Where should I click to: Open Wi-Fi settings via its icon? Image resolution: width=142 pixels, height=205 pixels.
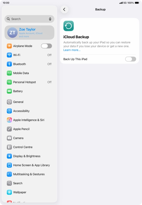tap(9, 55)
